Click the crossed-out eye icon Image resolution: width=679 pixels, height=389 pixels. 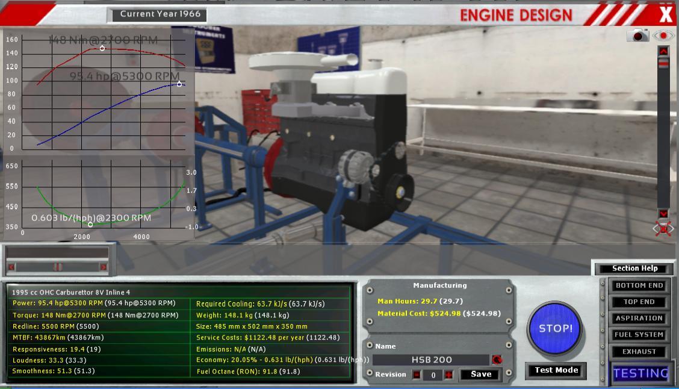pyautogui.click(x=663, y=229)
